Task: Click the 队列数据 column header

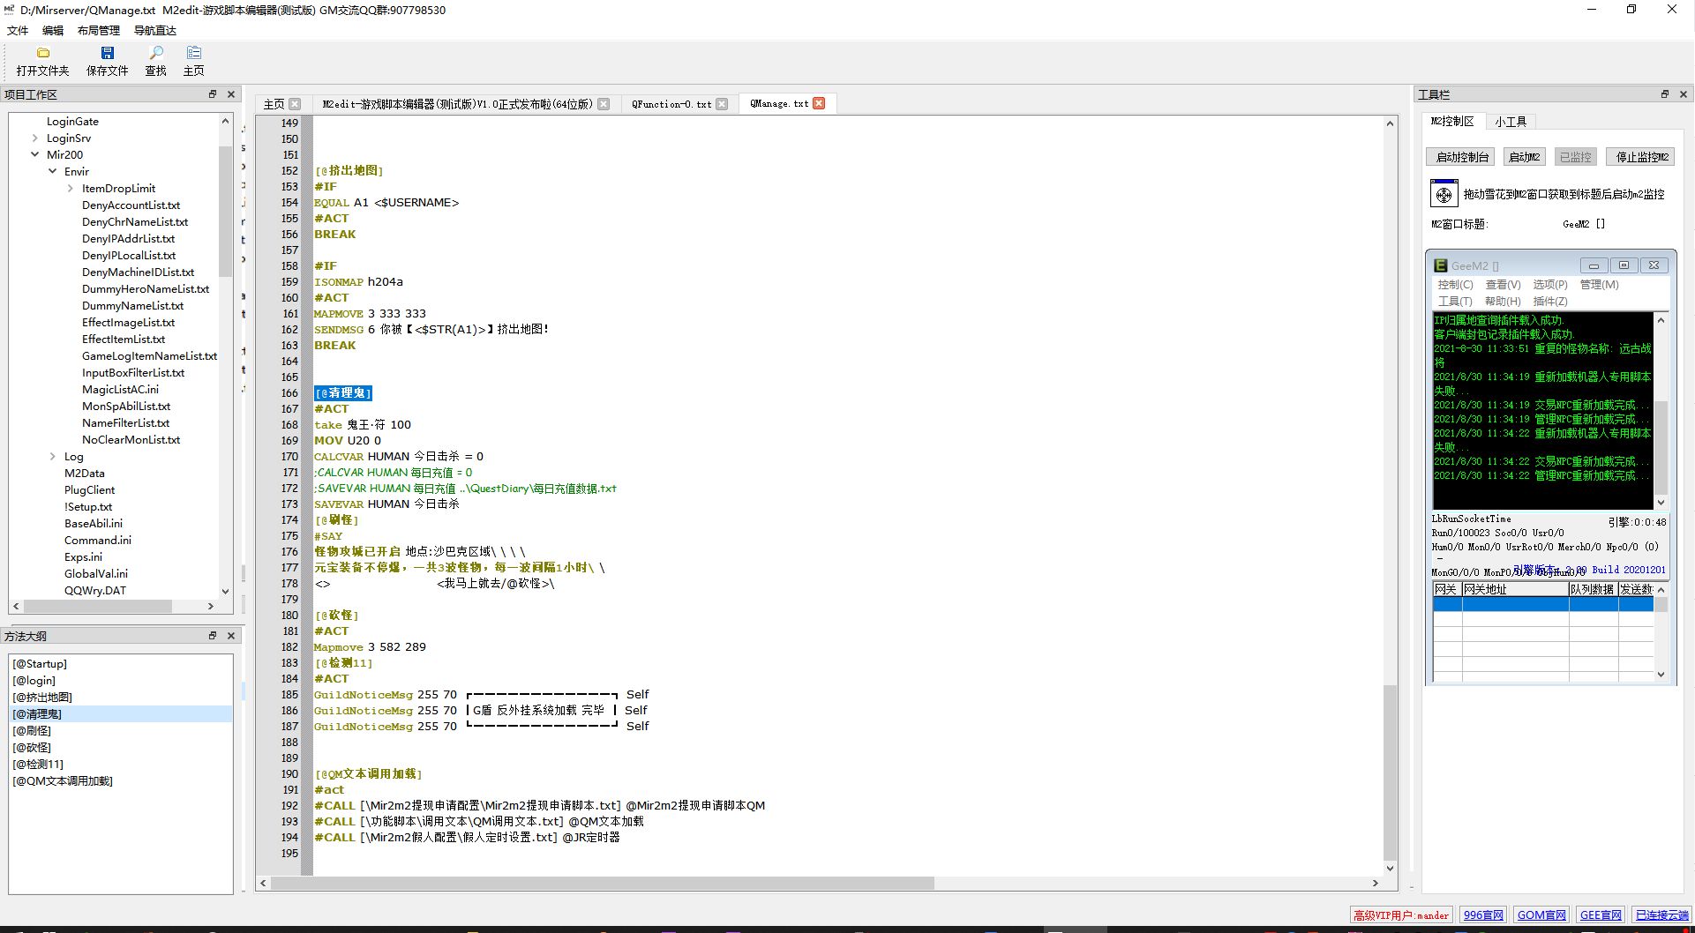Action: [1593, 589]
